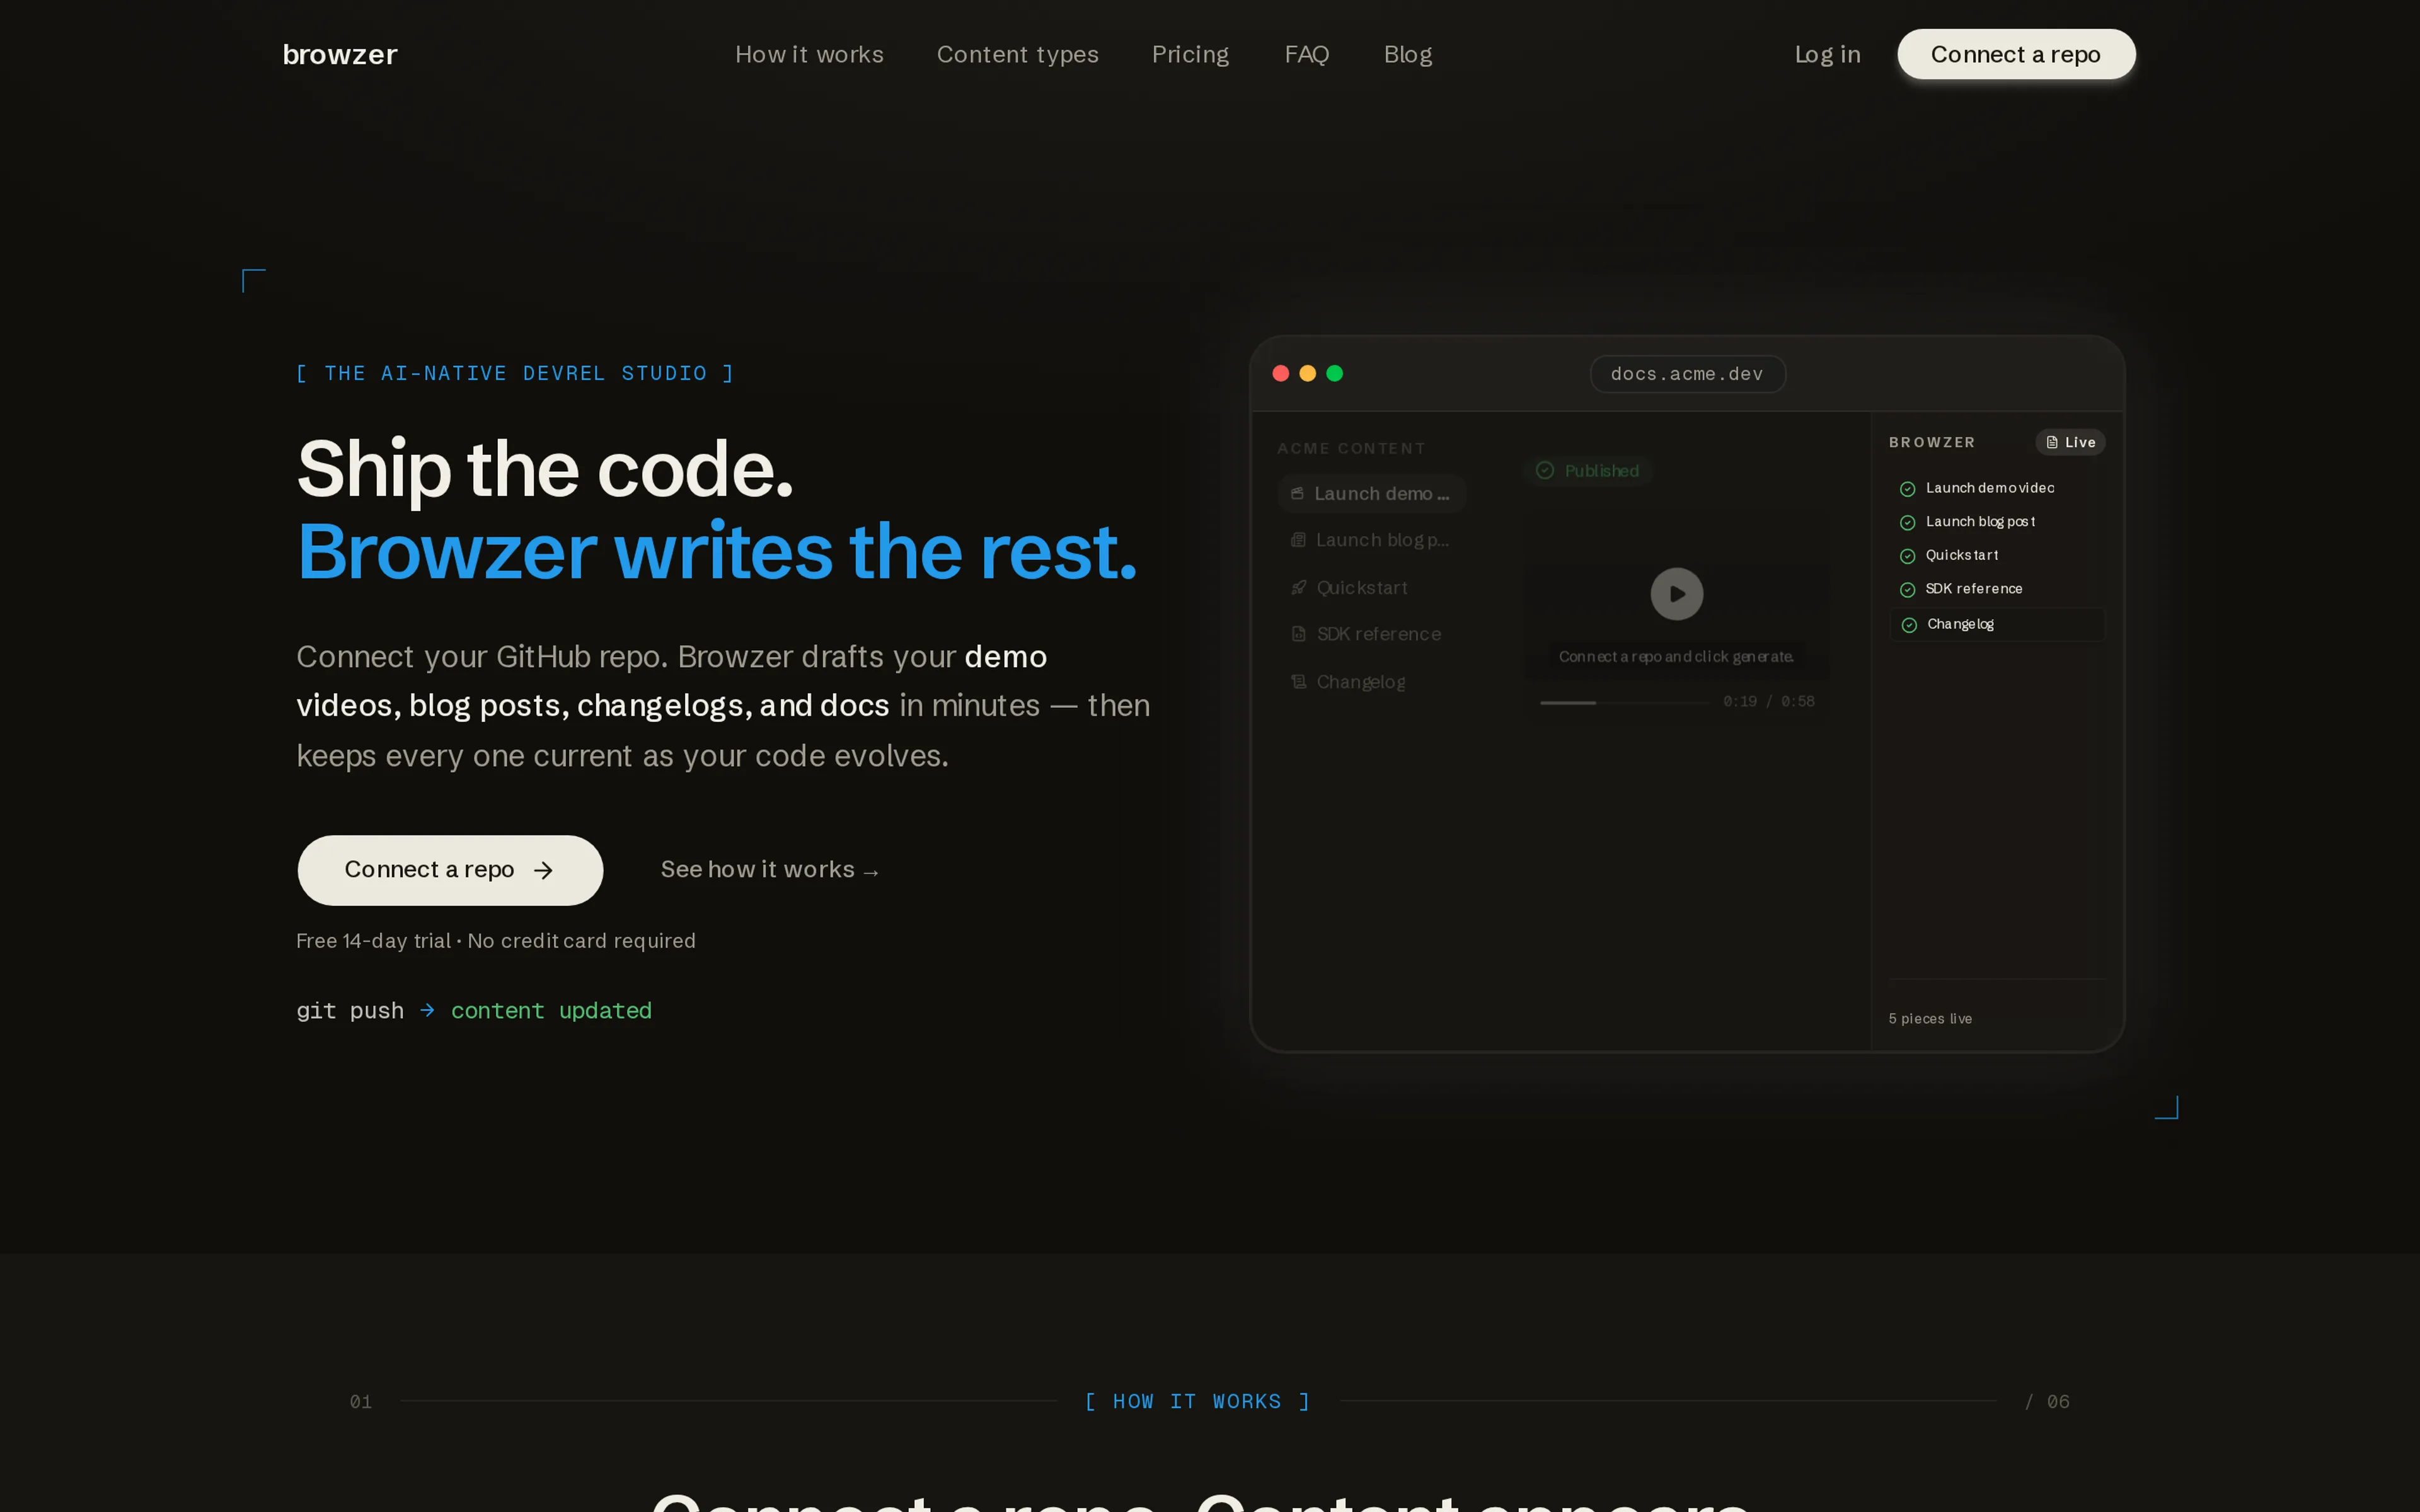Select Changelog in Acme Content sidebar
Screen dimensions: 2420x1512
coord(1371,682)
